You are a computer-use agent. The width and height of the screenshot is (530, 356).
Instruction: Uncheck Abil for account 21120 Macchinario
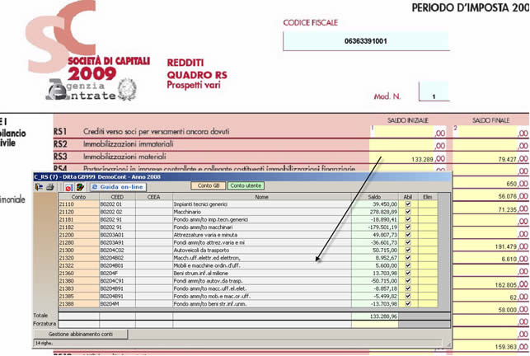pos(407,213)
